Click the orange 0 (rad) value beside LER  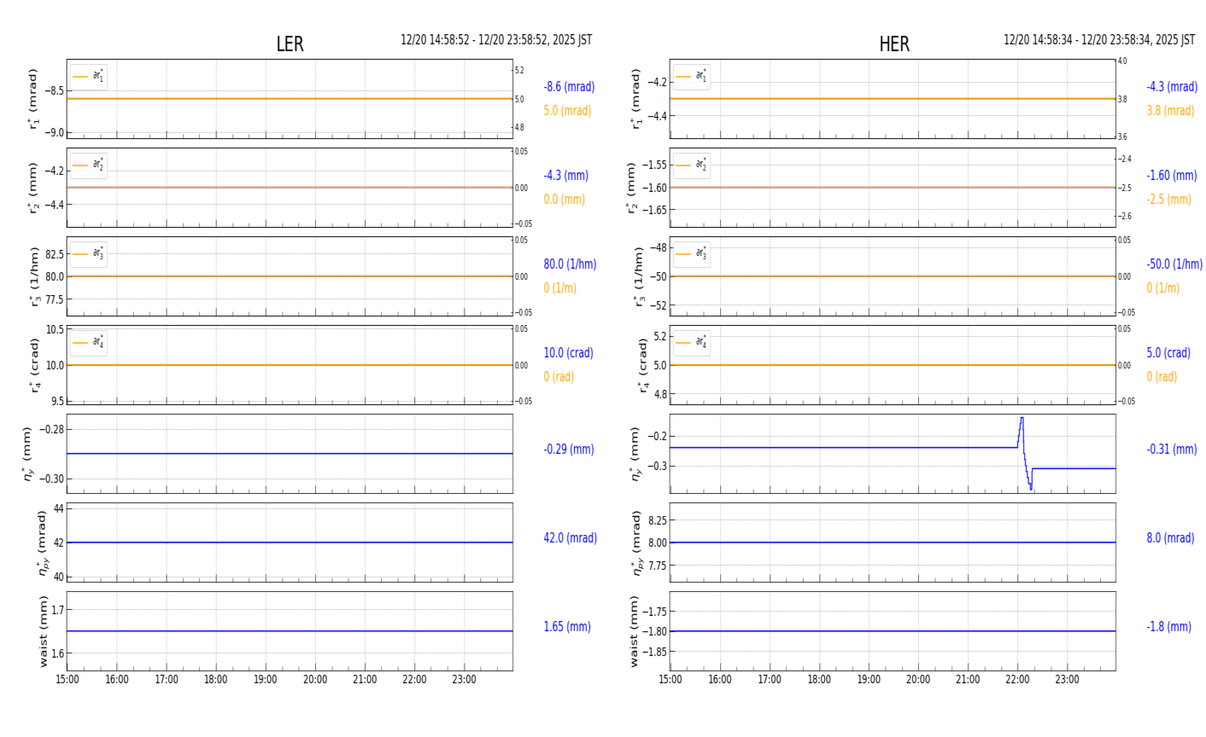[559, 377]
